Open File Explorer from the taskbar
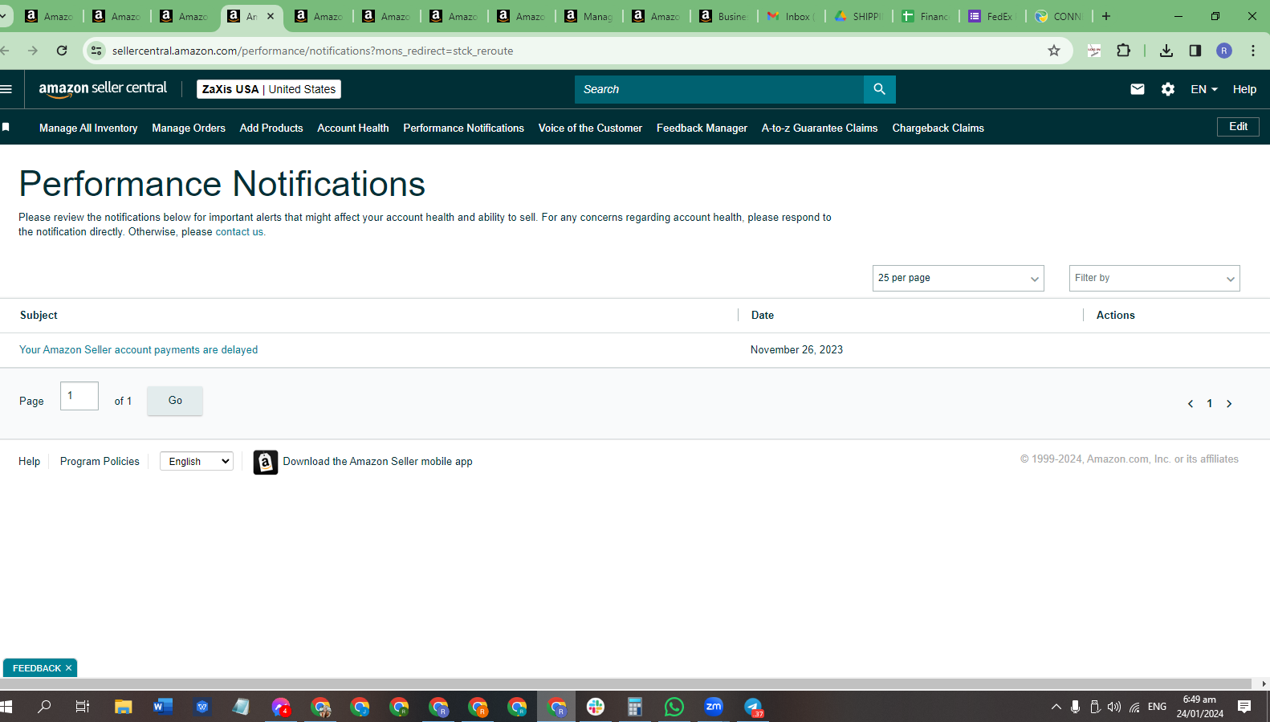 (x=123, y=707)
